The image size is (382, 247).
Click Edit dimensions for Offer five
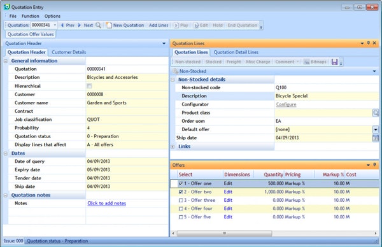point(228,217)
